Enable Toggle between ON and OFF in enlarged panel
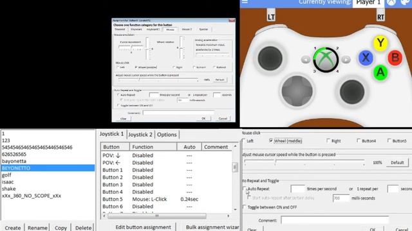The image size is (412, 231). point(245,207)
